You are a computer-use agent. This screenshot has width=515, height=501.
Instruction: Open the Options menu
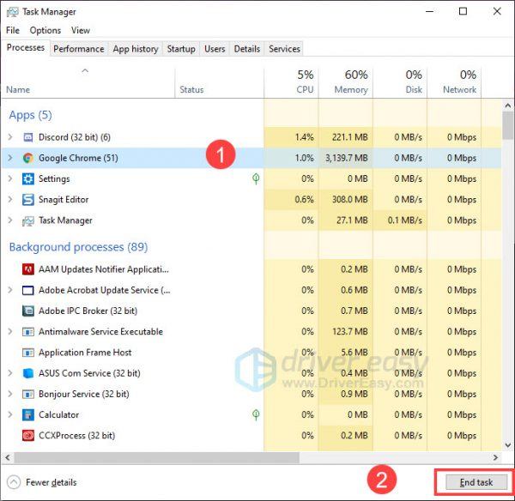(45, 30)
